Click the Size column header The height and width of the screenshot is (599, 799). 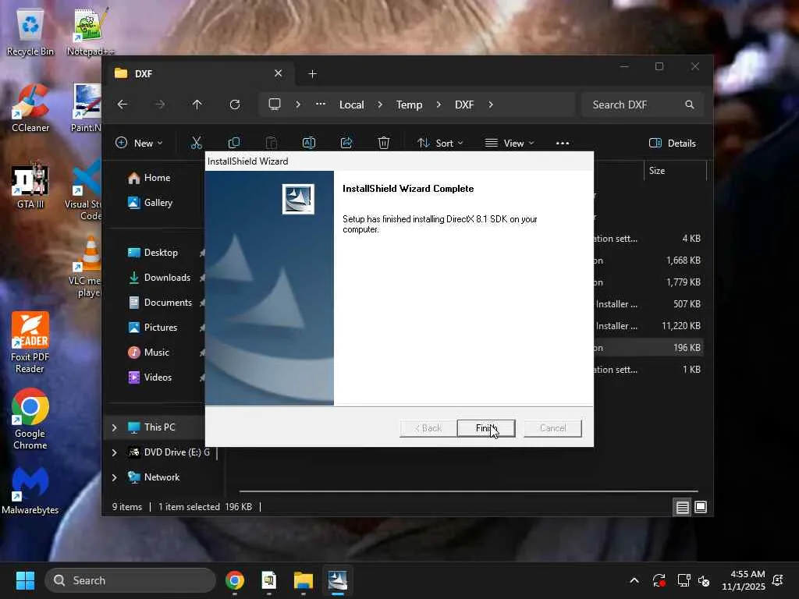click(675, 171)
